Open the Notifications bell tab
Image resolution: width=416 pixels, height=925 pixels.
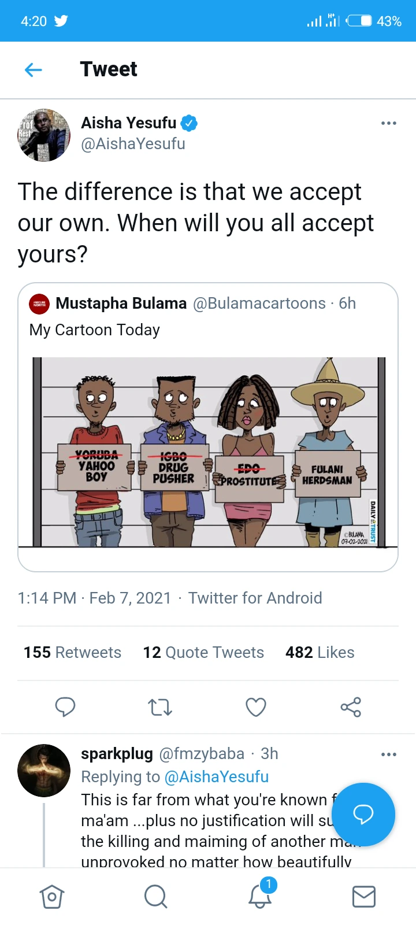pos(260,896)
